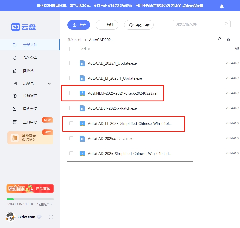This screenshot has width=240, height=228.
Task: Click AdskNLM crack rar archive icon
Action: pyautogui.click(x=82, y=93)
